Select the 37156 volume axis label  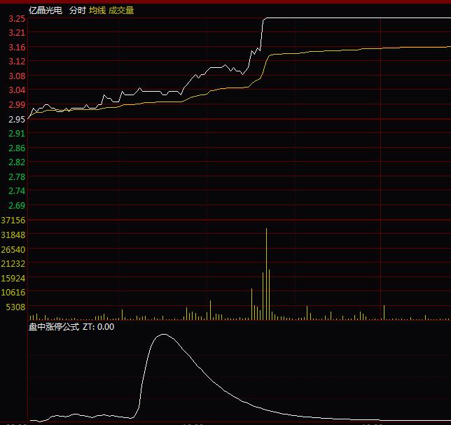click(x=14, y=220)
